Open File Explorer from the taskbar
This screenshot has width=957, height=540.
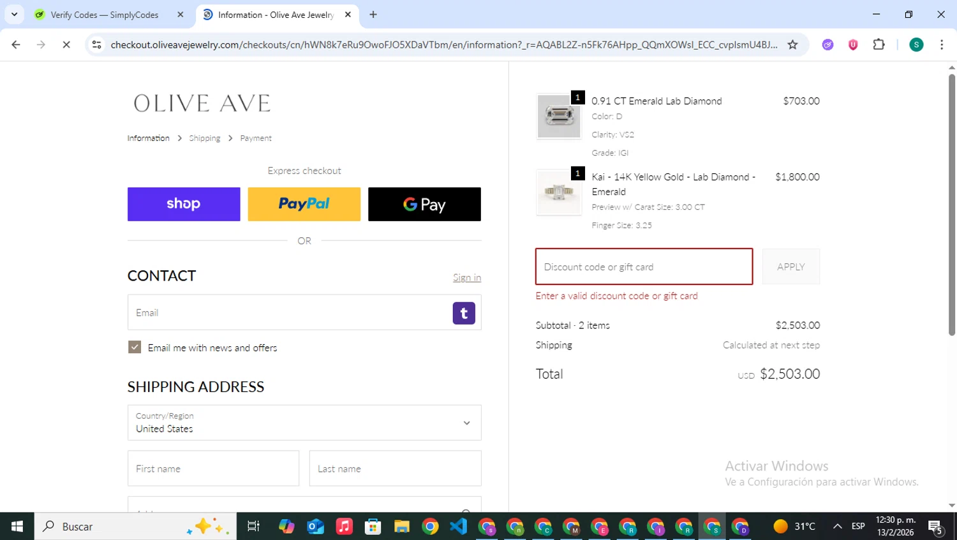pos(402,527)
